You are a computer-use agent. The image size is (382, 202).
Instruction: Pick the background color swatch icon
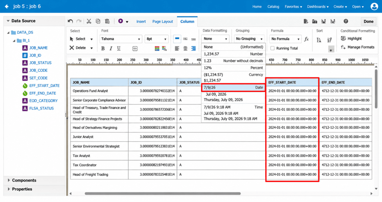pyautogui.click(x=164, y=49)
